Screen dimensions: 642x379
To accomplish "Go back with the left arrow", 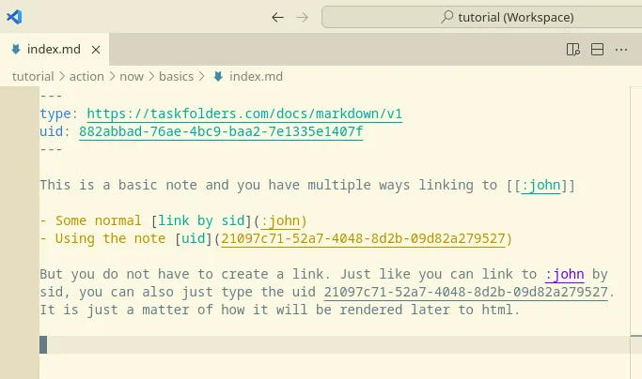I will click(277, 17).
